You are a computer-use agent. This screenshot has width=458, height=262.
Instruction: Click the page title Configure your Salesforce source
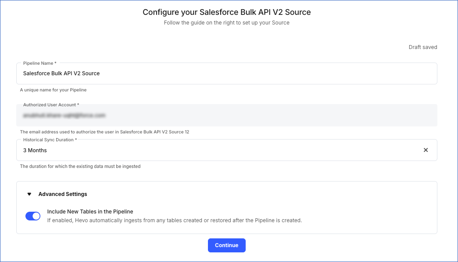[226, 12]
